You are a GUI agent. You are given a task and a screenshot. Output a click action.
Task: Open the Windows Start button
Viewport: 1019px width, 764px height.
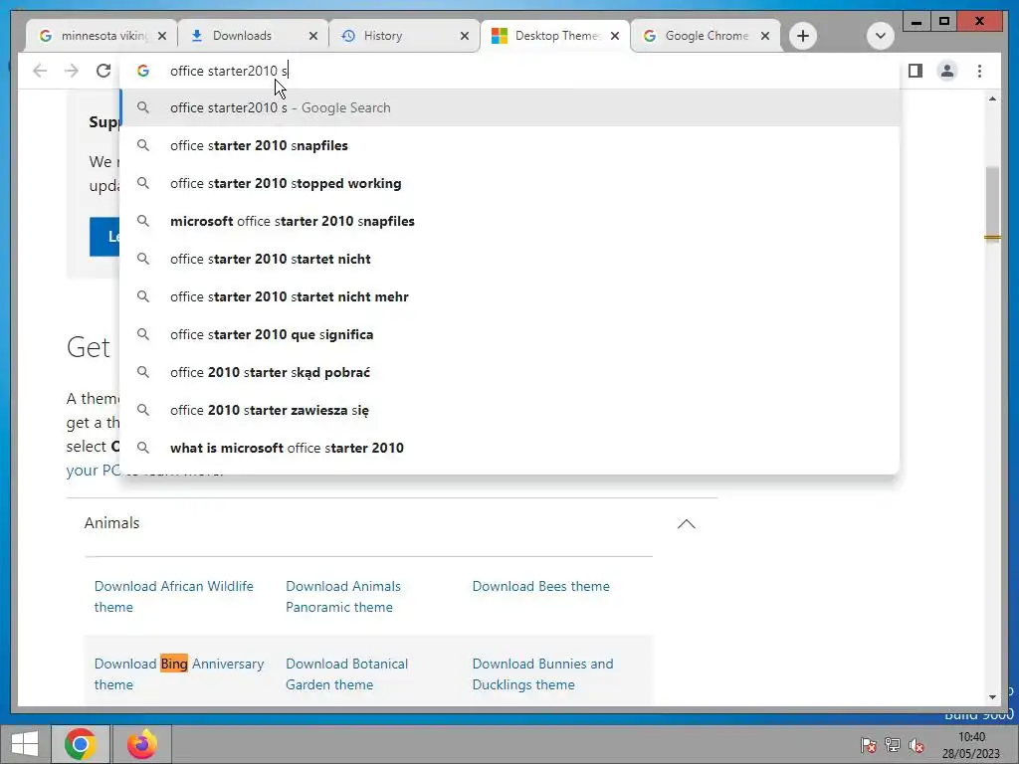tap(25, 744)
